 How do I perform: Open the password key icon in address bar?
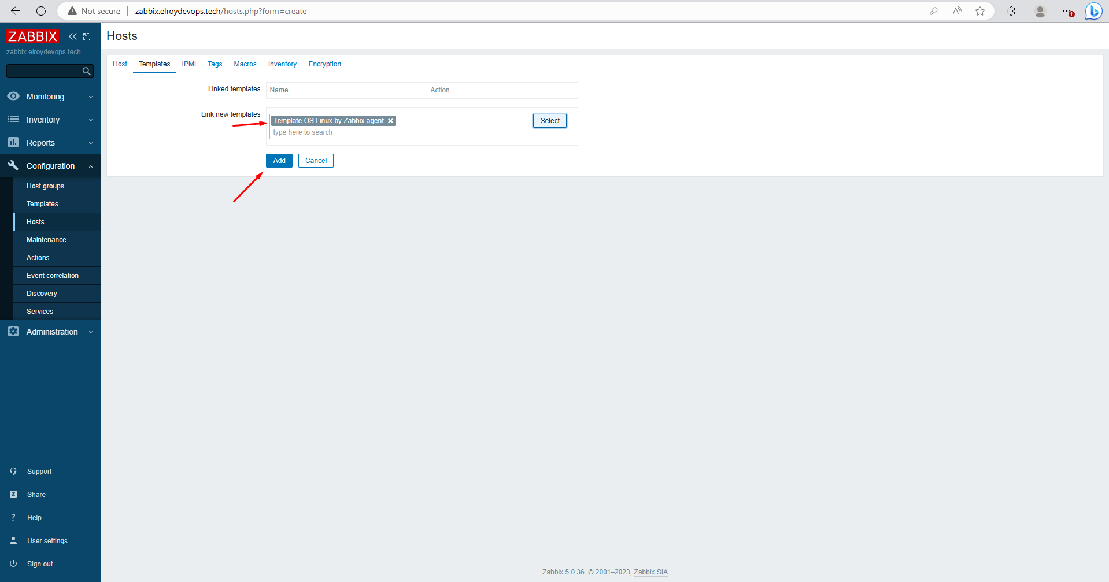tap(934, 11)
